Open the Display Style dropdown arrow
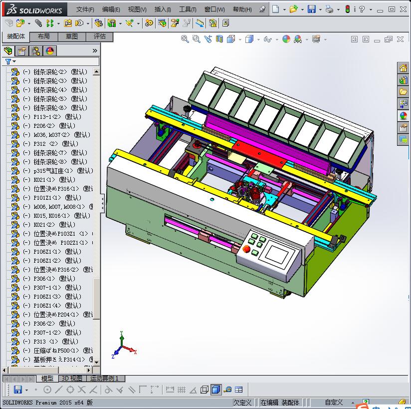The width and height of the screenshot is (411, 409). (258, 39)
